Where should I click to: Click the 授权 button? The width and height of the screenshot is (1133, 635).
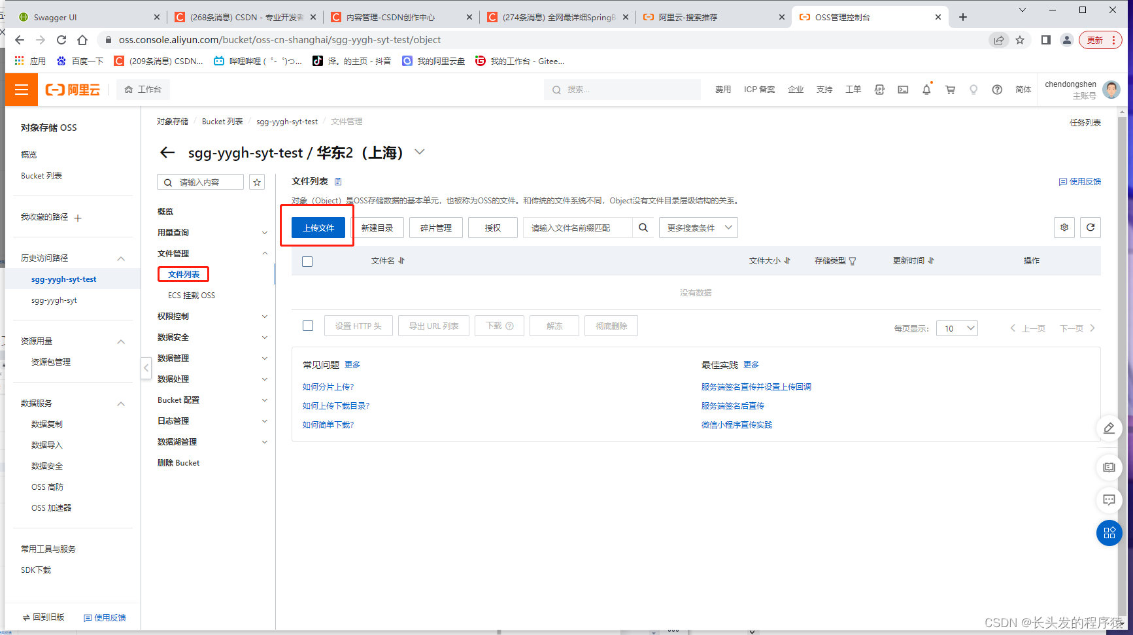pos(493,228)
